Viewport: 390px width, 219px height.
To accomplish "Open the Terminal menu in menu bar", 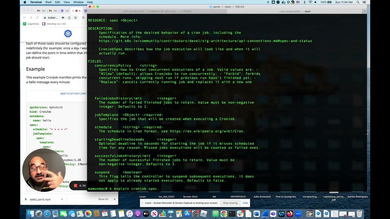I will [x=36, y=2].
